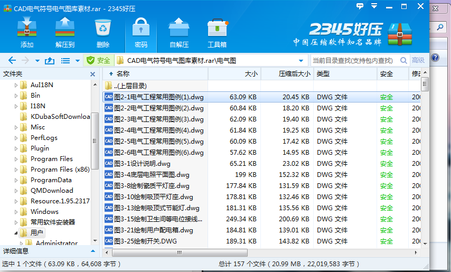
Task: Select 常用软件安装器 folder
Action: pos(48,222)
